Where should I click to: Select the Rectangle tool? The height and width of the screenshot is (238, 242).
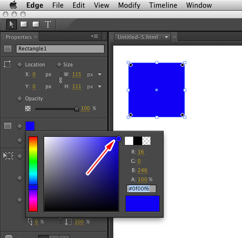pyautogui.click(x=24, y=24)
